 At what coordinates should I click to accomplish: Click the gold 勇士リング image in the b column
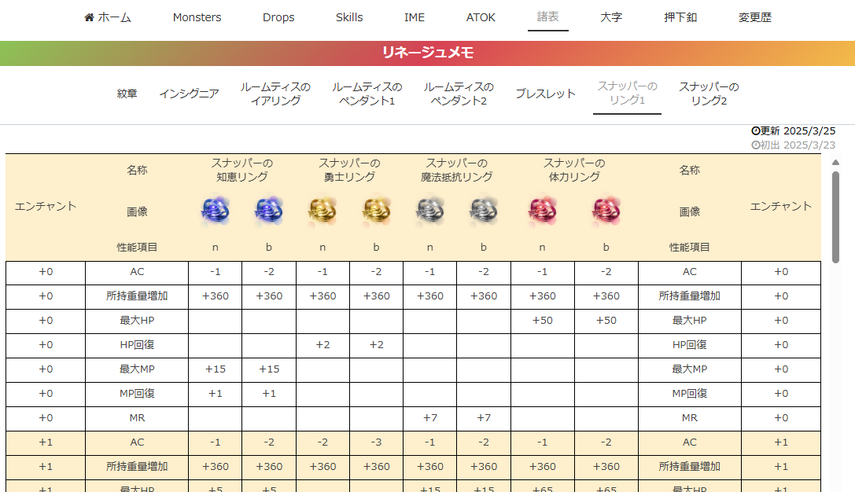point(376,211)
